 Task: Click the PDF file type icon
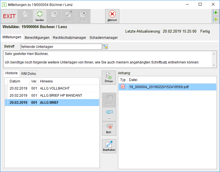(x=123, y=86)
